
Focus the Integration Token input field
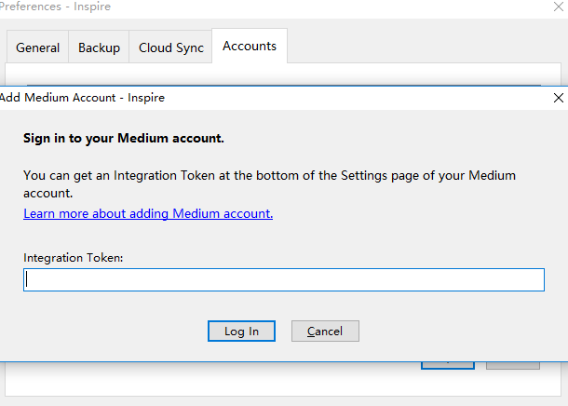(284, 279)
